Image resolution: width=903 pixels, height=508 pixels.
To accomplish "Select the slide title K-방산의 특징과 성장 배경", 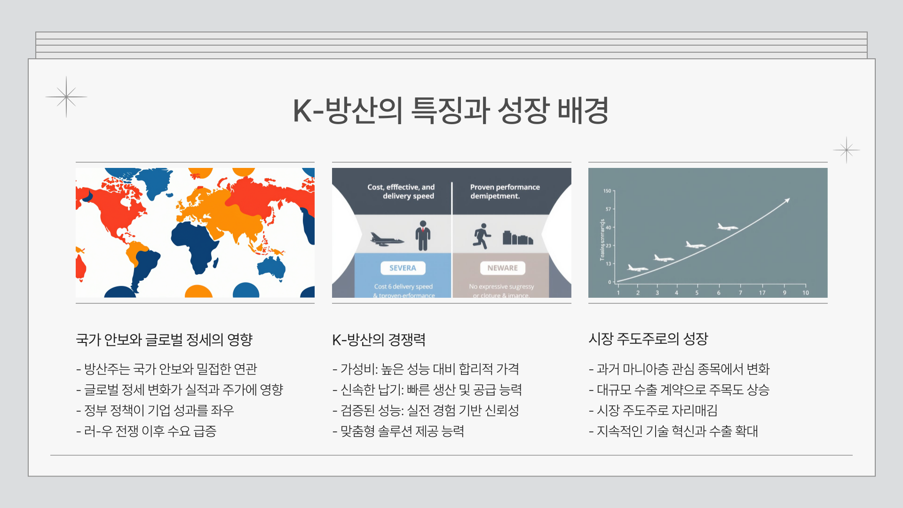I will [451, 111].
